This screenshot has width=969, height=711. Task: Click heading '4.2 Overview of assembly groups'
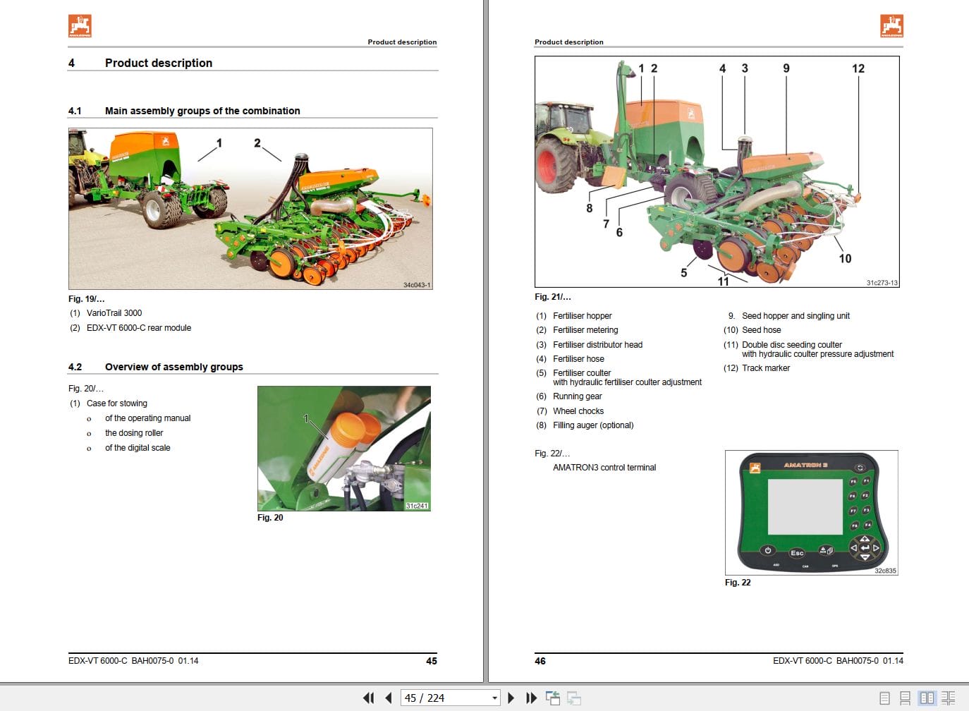pyautogui.click(x=156, y=367)
